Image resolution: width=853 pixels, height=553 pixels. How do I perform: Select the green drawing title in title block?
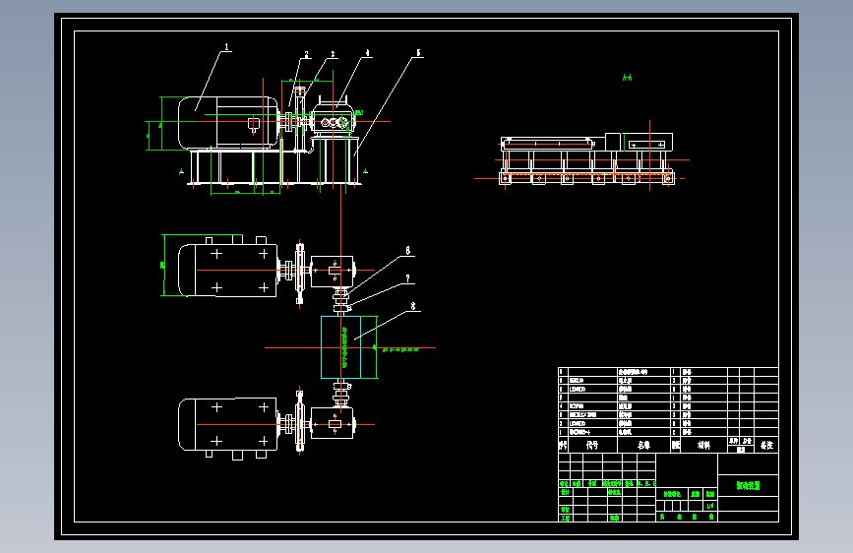748,485
